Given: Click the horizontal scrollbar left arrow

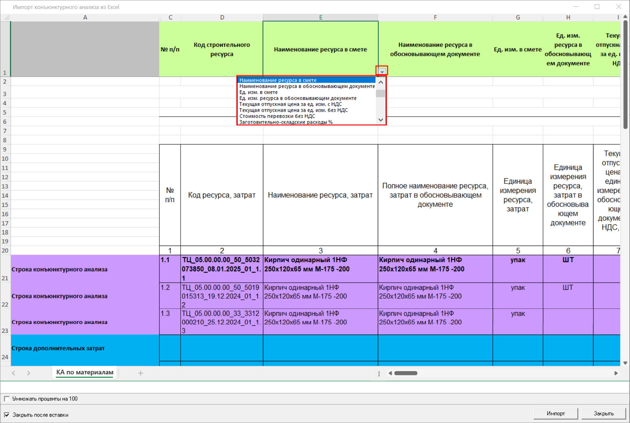Looking at the screenshot, I should (x=390, y=373).
